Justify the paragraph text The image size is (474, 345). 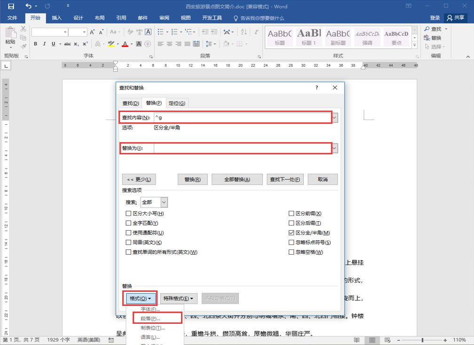point(188,44)
